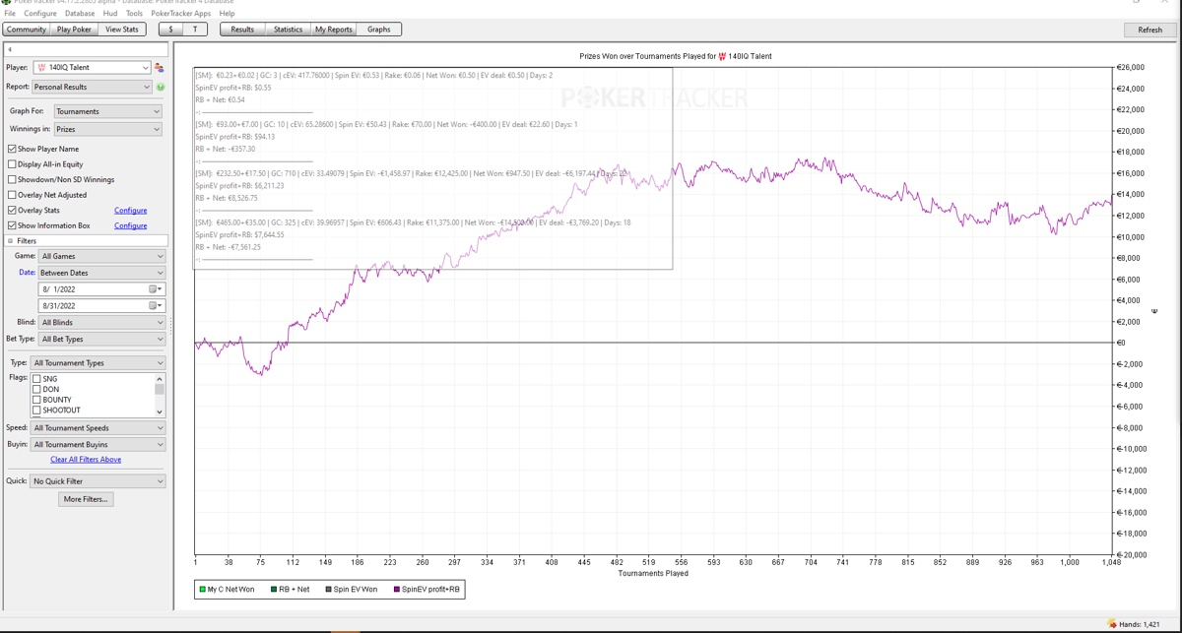Click the PokerTracker app icon in title bar
Image resolution: width=1182 pixels, height=633 pixels.
[x=7, y=2]
